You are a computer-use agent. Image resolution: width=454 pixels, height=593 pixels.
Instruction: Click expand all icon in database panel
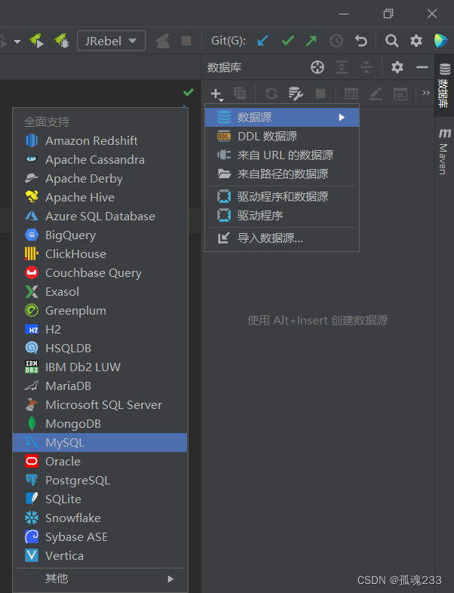342,67
